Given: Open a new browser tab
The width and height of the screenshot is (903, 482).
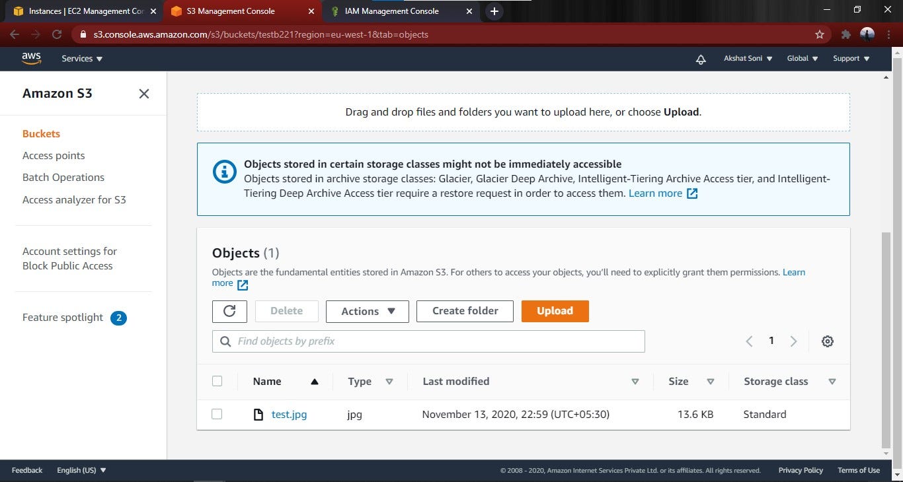Looking at the screenshot, I should click(x=494, y=11).
